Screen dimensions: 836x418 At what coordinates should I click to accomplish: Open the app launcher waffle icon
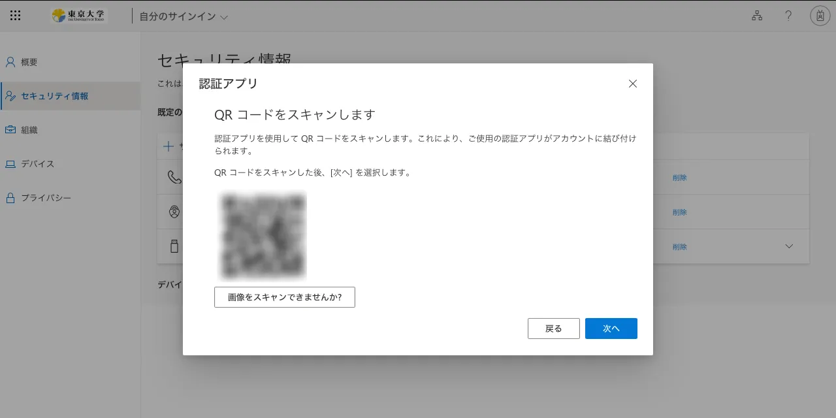[x=16, y=16]
